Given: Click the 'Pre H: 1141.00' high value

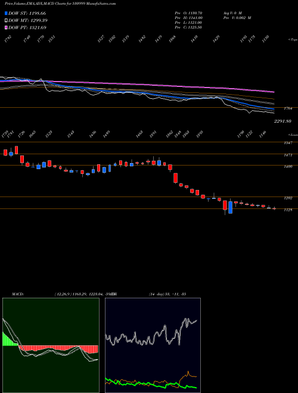Looking at the screenshot, I should [188, 18].
